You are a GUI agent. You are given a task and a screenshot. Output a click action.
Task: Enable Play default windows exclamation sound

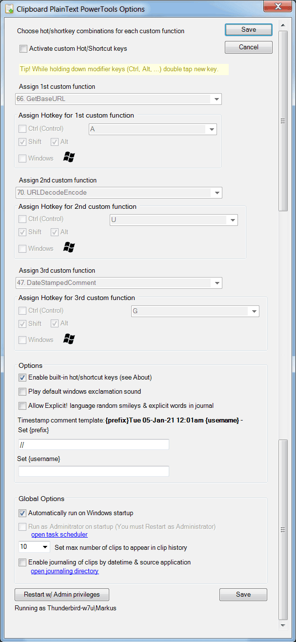pos(22,392)
